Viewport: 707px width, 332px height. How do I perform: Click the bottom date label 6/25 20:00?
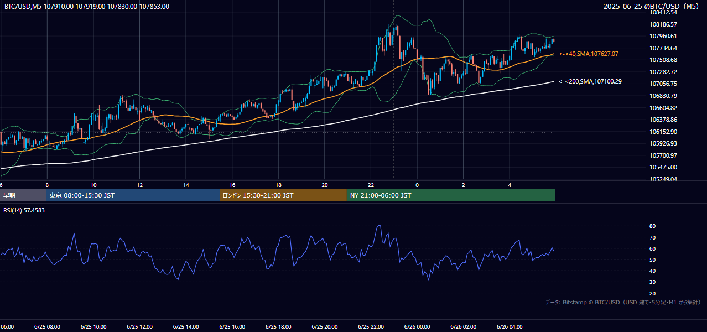pyautogui.click(x=325, y=327)
